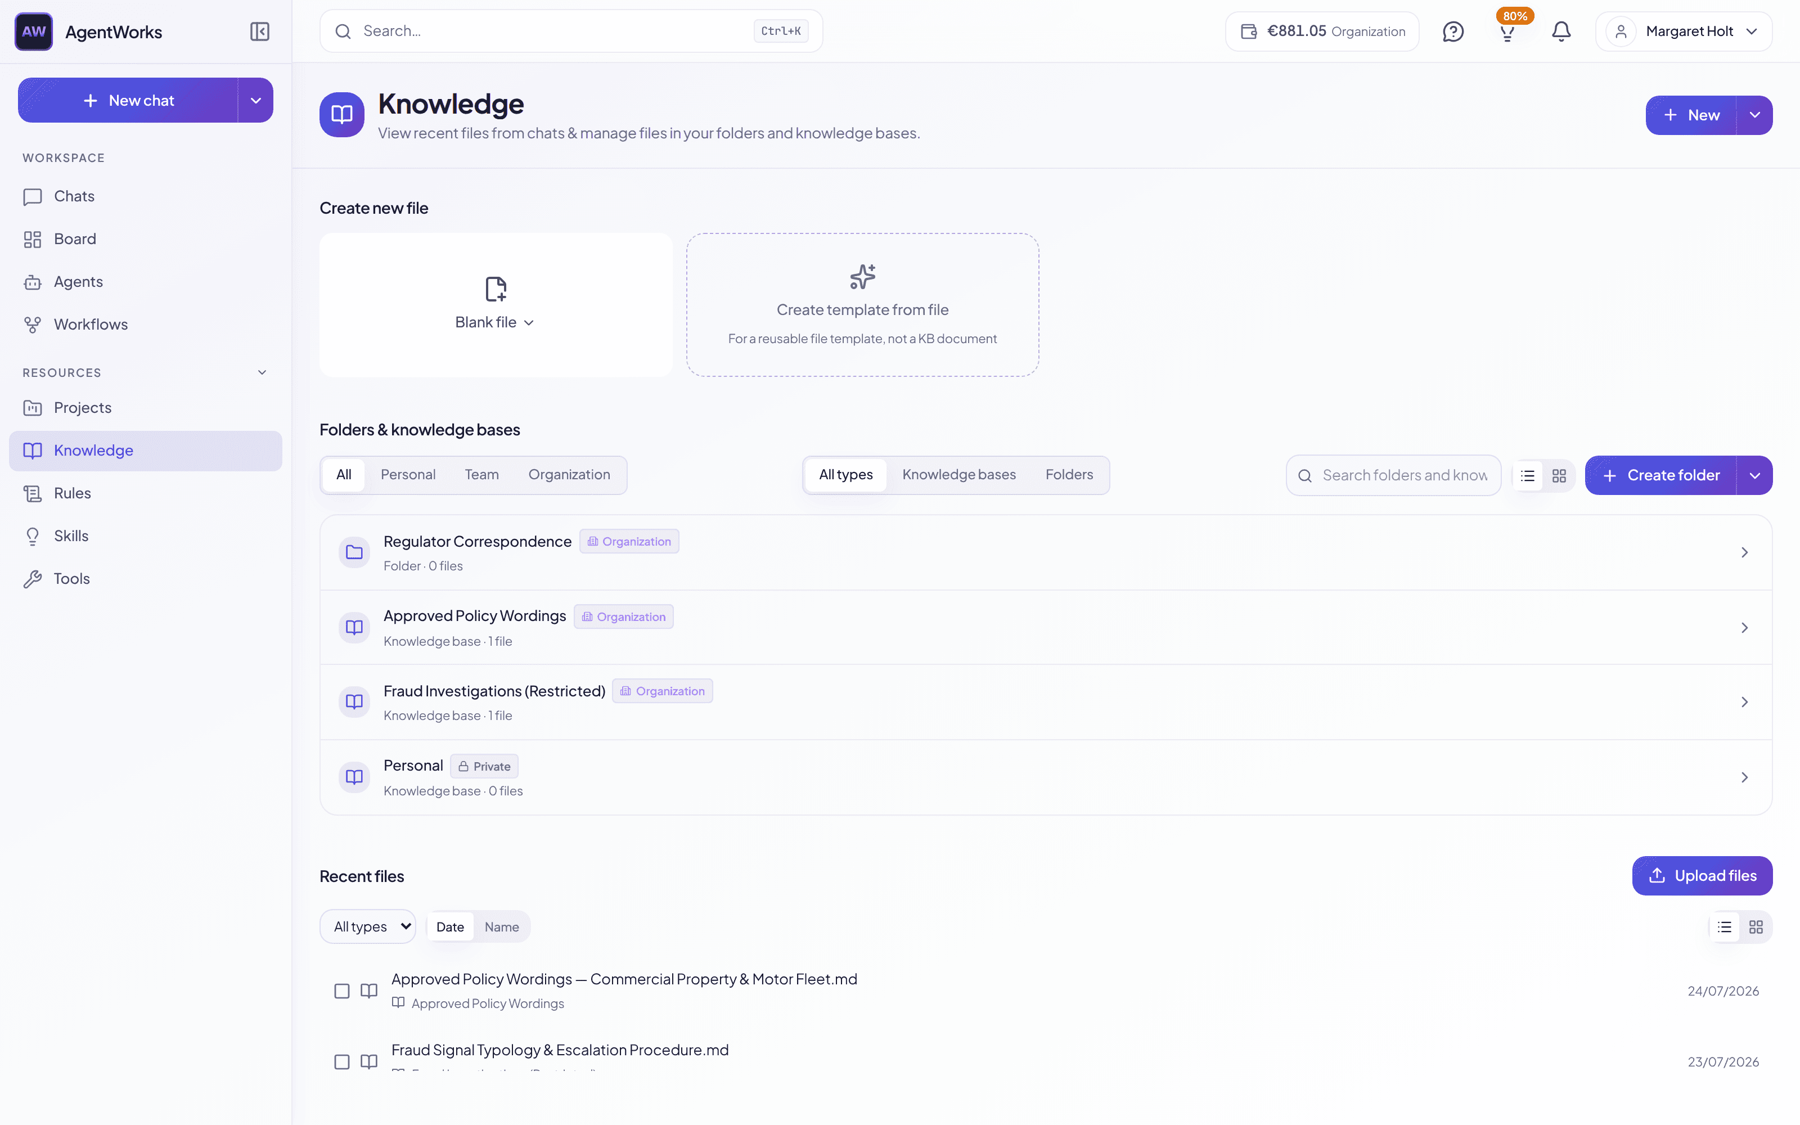The width and height of the screenshot is (1800, 1125).
Task: Click the Upload files button
Action: point(1702,876)
